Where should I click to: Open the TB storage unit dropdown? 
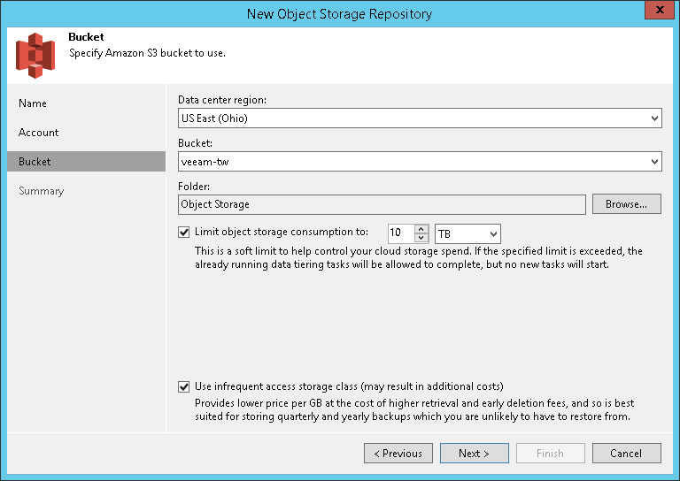coord(493,233)
